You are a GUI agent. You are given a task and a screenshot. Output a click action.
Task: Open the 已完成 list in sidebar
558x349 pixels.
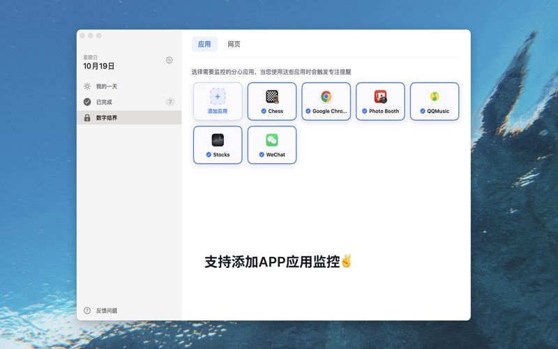click(x=104, y=102)
